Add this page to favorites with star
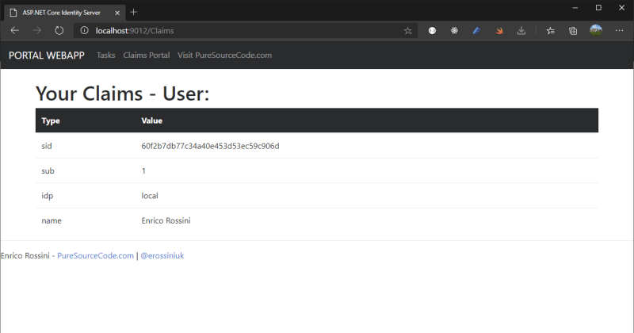This screenshot has height=333, width=634. tap(408, 31)
